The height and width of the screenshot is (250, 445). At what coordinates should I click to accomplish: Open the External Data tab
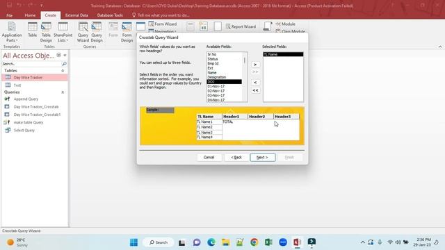click(x=76, y=15)
